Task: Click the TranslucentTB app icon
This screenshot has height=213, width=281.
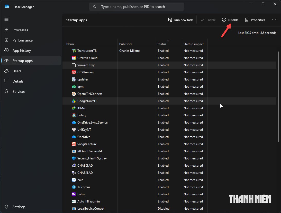Action: tap(74, 51)
